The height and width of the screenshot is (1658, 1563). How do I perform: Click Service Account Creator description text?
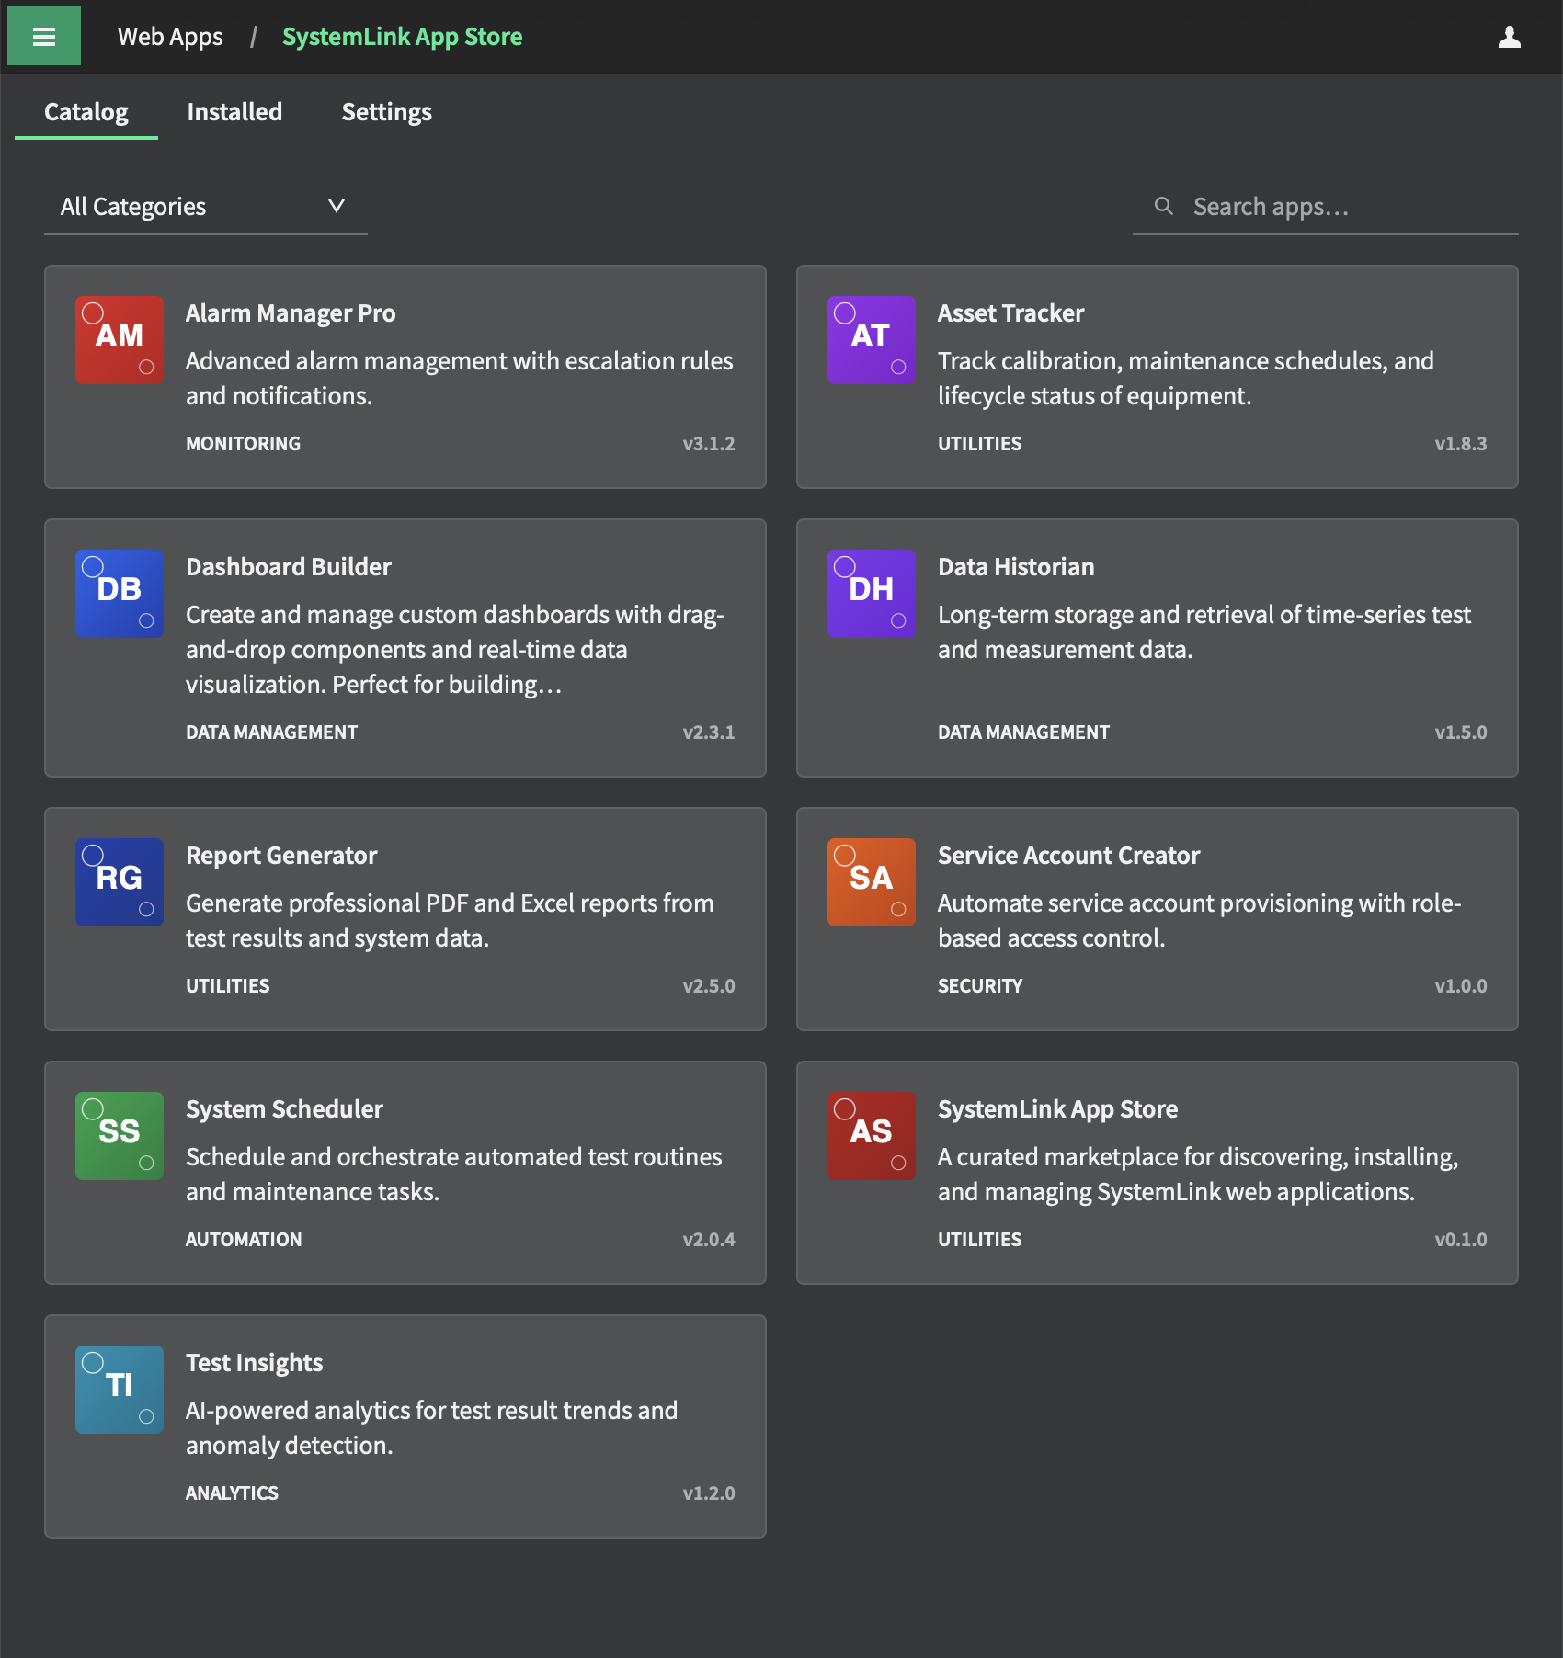tap(1200, 921)
